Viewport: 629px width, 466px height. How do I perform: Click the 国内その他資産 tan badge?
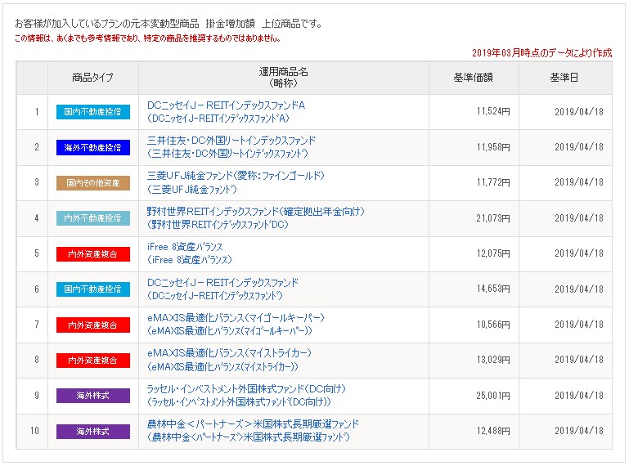pos(93,183)
